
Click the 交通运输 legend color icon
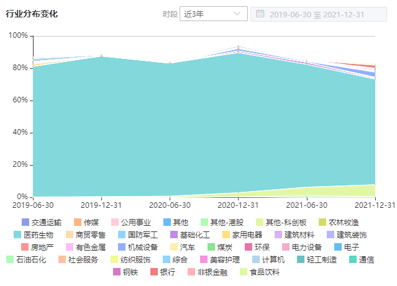25,222
